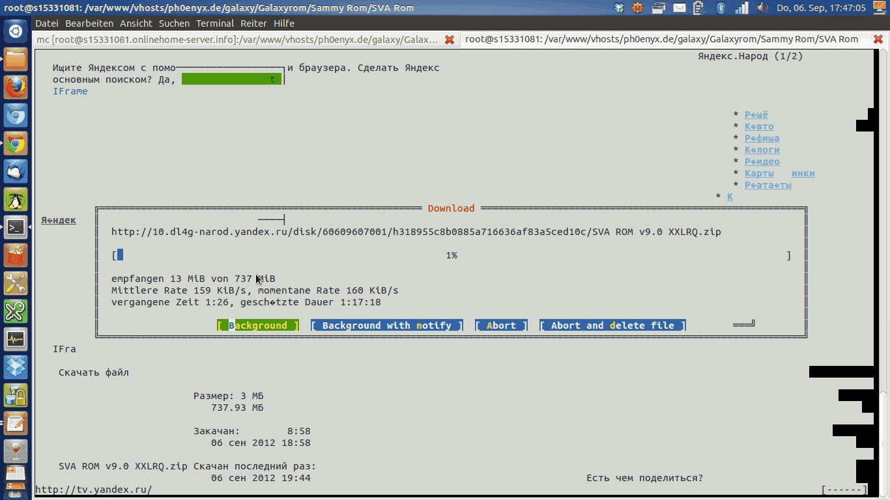Click the IFrame link near top

[x=70, y=91]
